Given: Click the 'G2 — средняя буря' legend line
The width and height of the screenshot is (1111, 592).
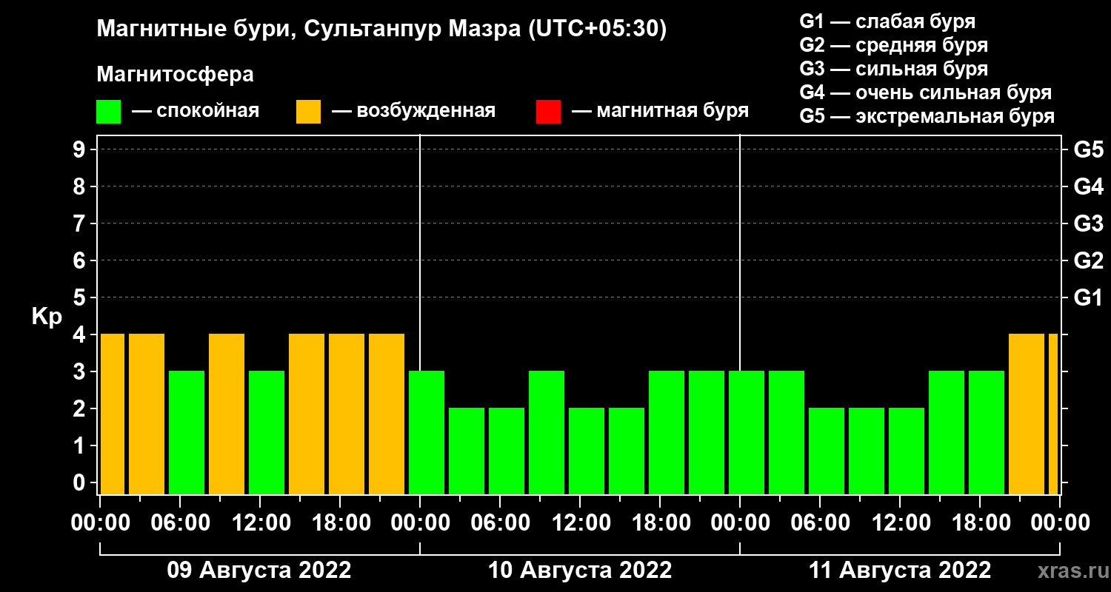Looking at the screenshot, I should pyautogui.click(x=894, y=45).
